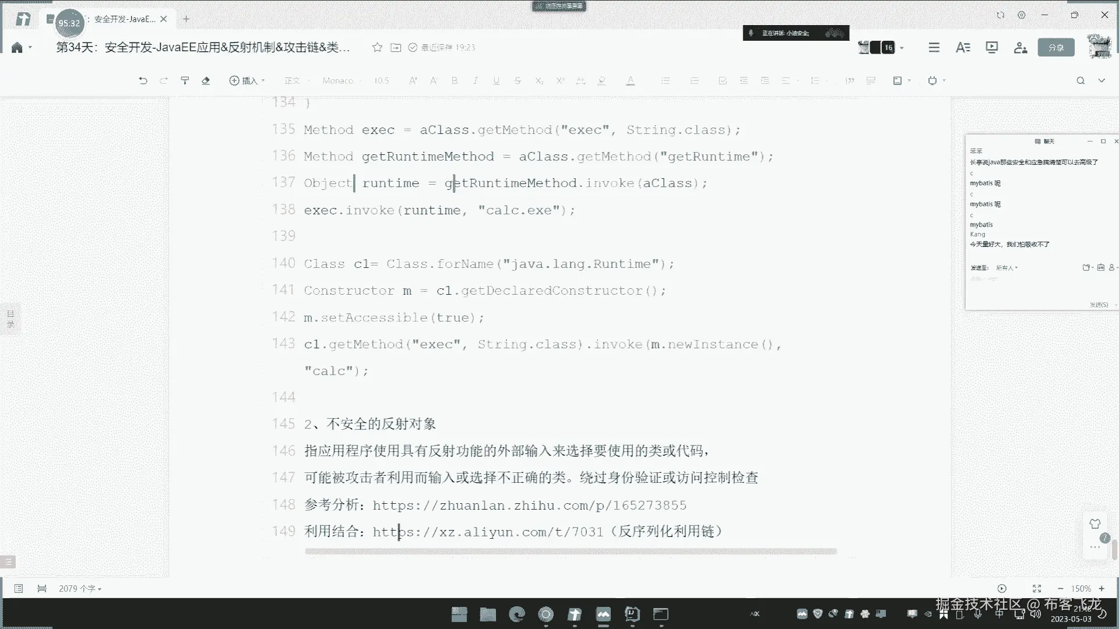Select the format painter tool

(185, 80)
